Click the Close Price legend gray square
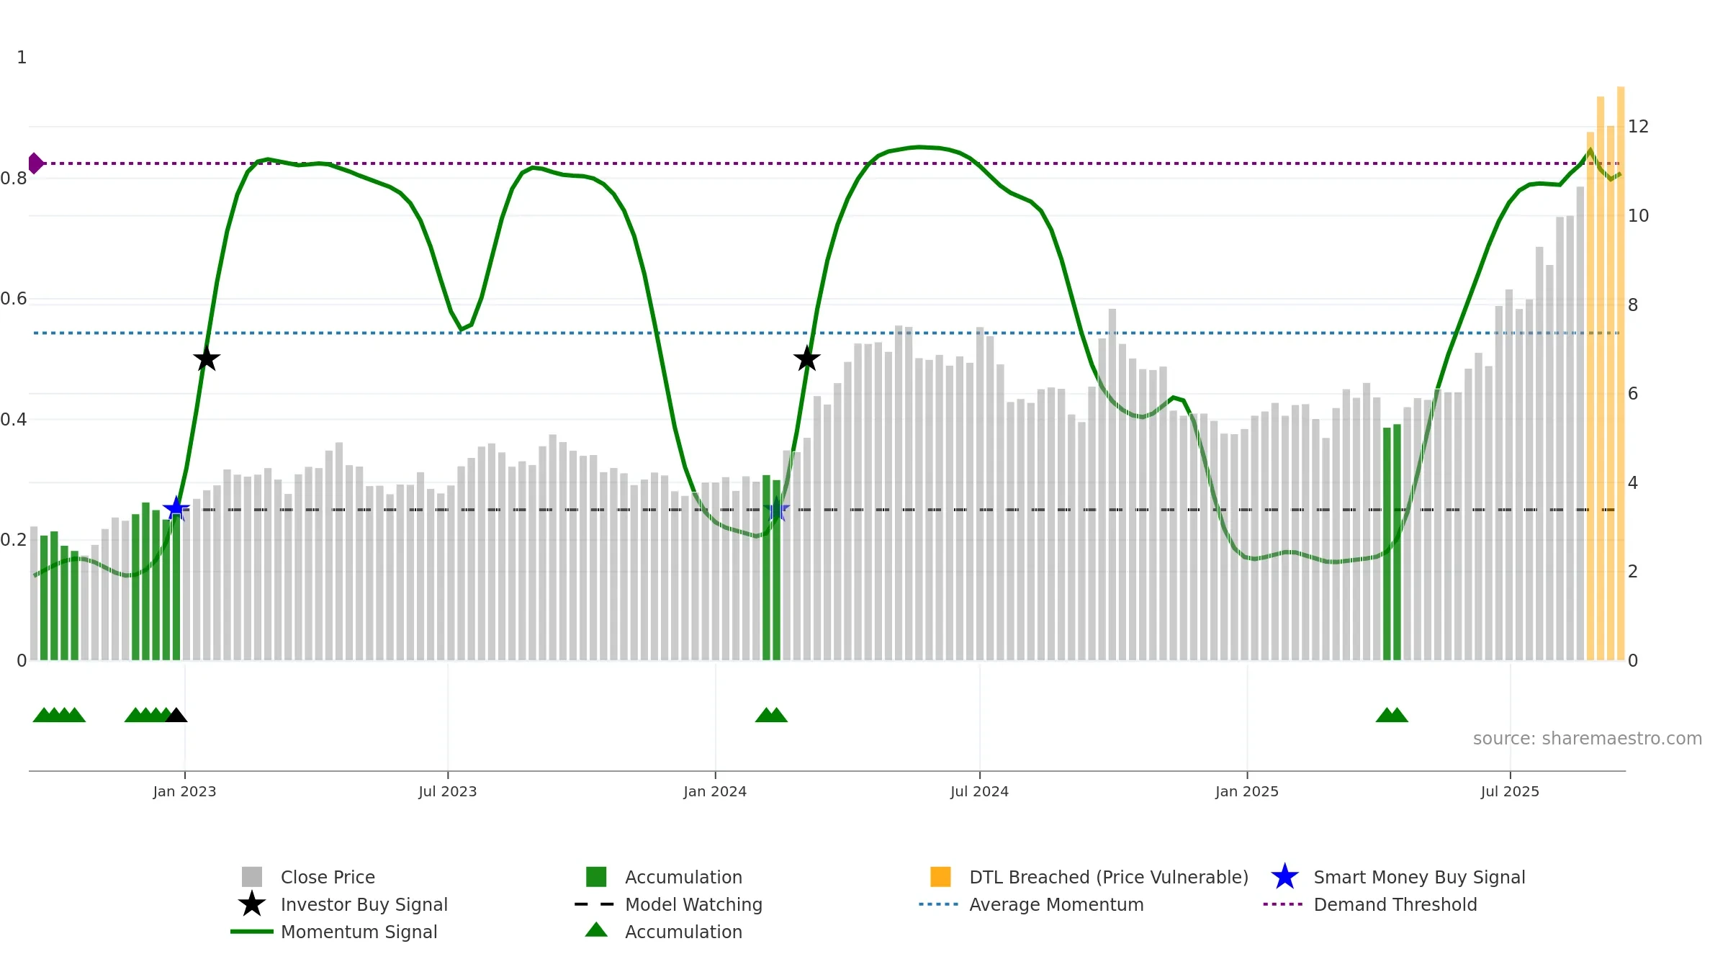Screen dimensions: 1728x972 click(x=251, y=877)
